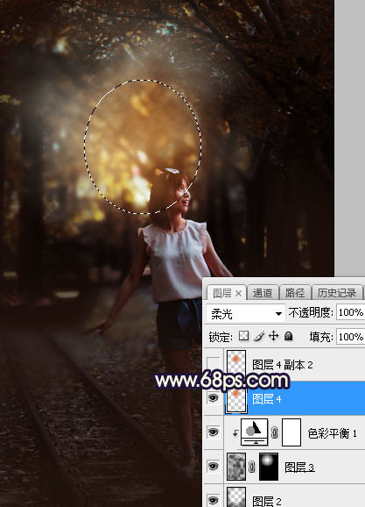Hide the 图层 4 layer

pyautogui.click(x=213, y=398)
